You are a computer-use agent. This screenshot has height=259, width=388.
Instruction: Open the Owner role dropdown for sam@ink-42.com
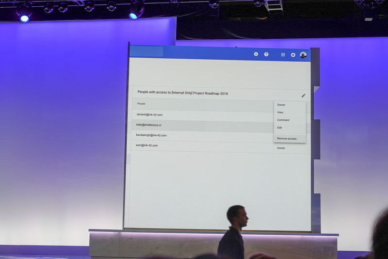click(281, 148)
